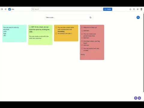Click the purple floating button with list icon
The width and height of the screenshot is (144, 108).
click(x=139, y=98)
